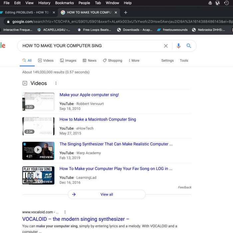Clear the search box with X icon

(x=166, y=46)
